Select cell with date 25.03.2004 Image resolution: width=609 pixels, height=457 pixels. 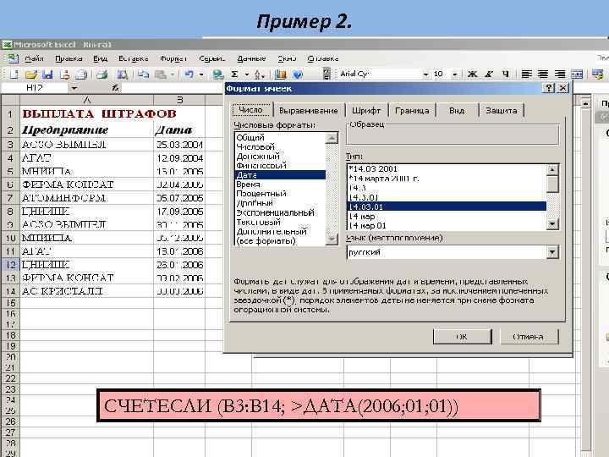[x=179, y=145]
